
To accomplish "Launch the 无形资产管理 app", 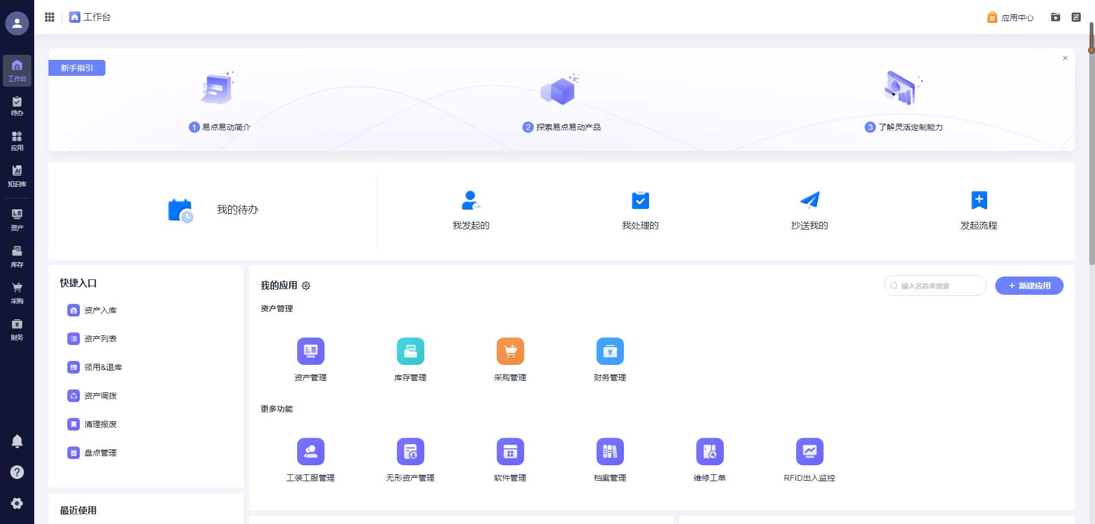I will click(x=410, y=452).
